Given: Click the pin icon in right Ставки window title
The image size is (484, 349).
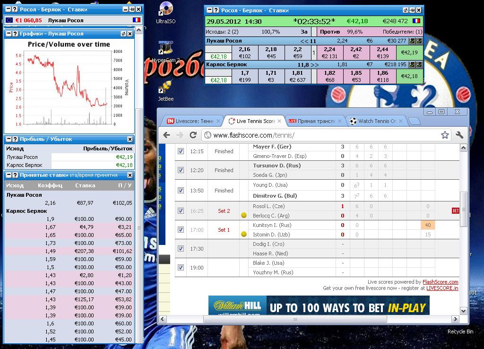Looking at the screenshot, I should pos(412,10).
